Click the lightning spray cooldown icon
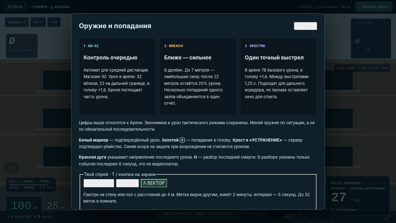This screenshot has height=223, width=396. [11, 168]
